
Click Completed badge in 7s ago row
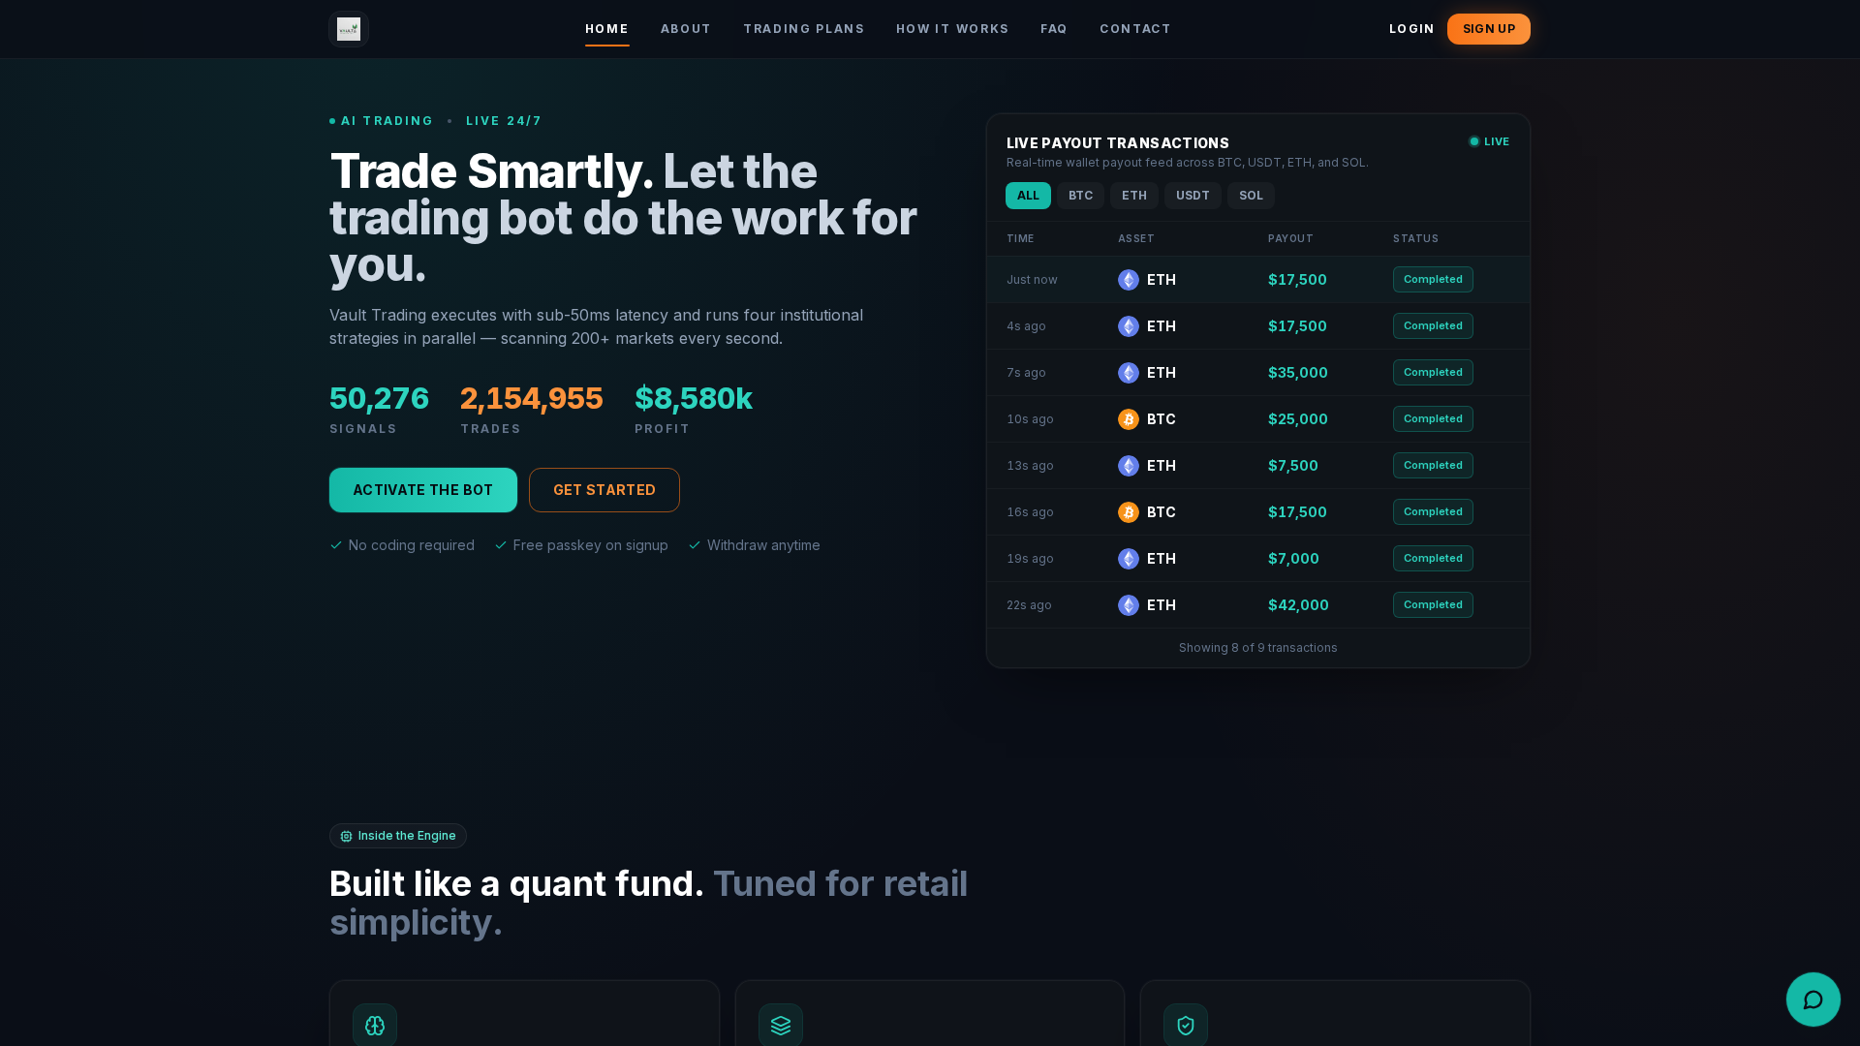pyautogui.click(x=1433, y=373)
